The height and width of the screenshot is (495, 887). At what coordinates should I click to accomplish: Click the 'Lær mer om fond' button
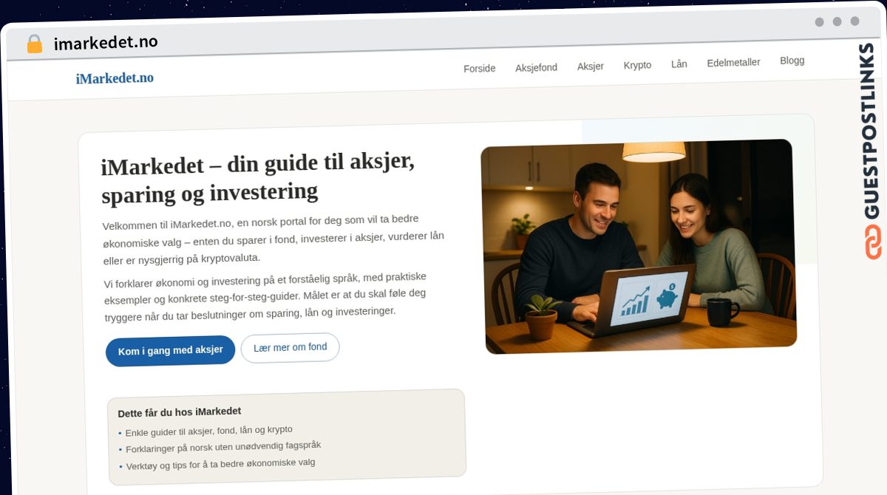[290, 347]
